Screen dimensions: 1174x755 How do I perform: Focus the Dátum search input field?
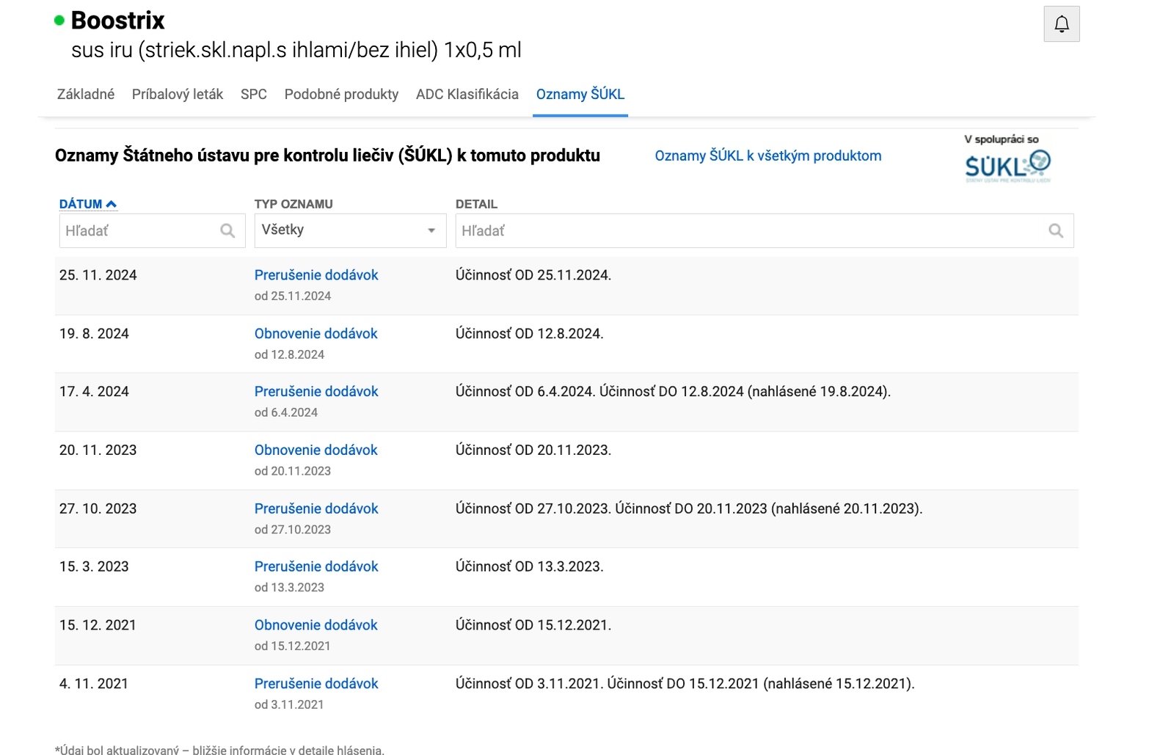pos(138,231)
